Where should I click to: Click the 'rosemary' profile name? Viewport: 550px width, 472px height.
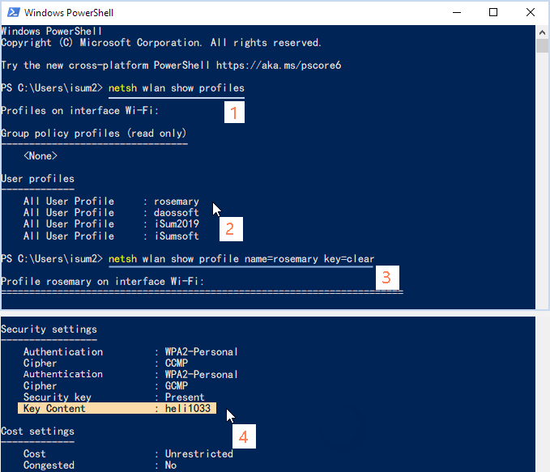177,202
